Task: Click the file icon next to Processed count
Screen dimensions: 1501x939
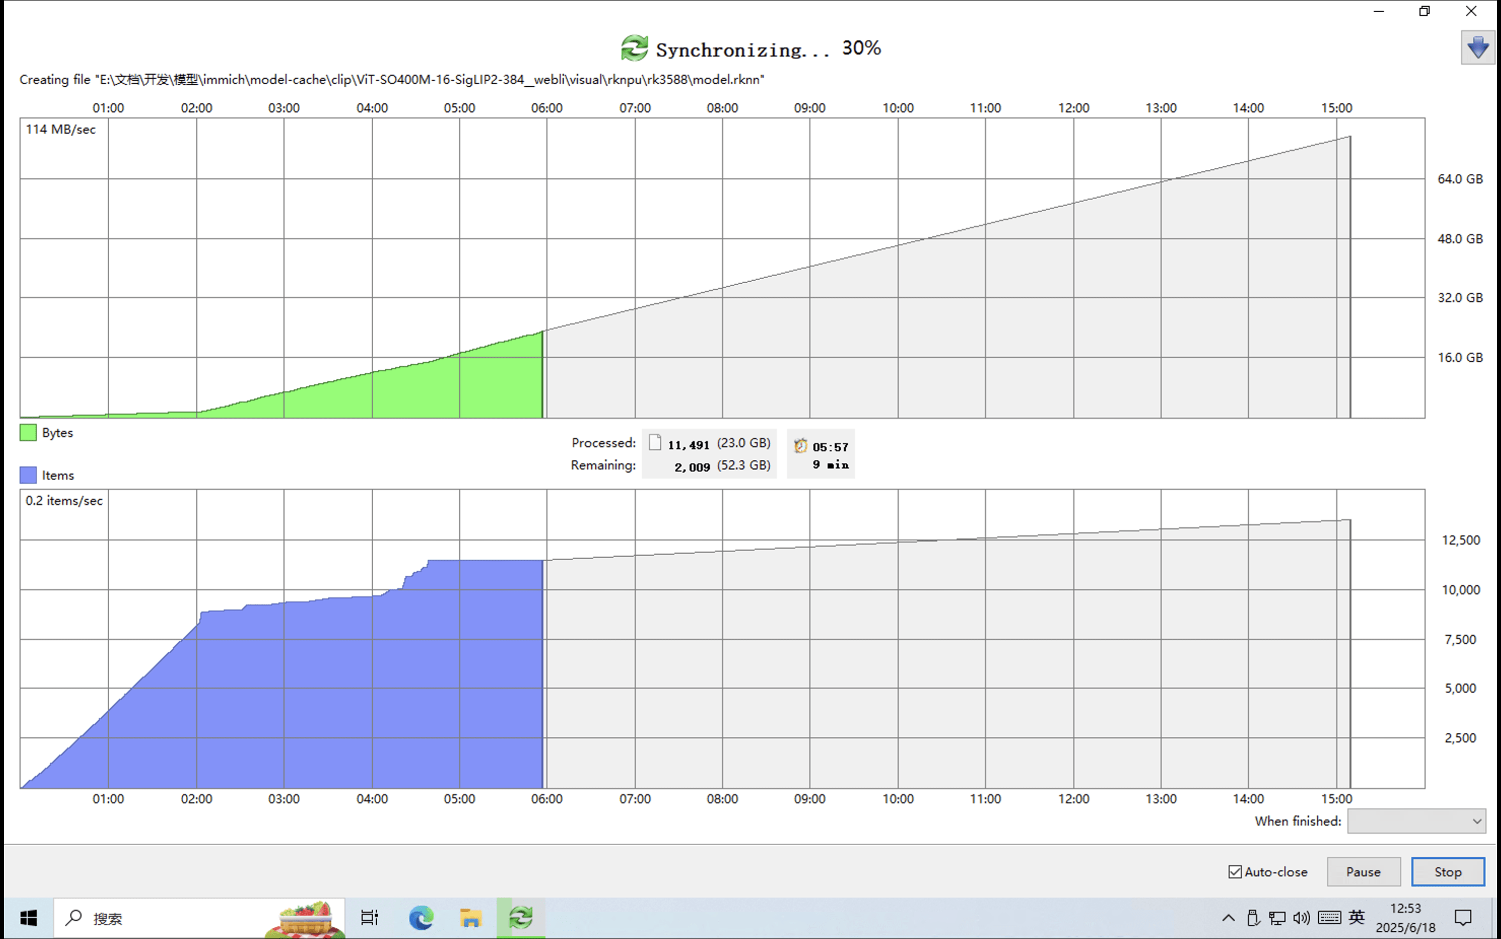Action: point(655,442)
